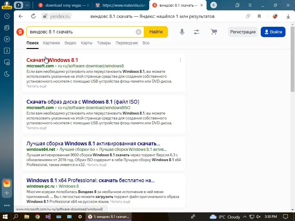Click the yandex.ru address field
Screen dimensions: 295x221
point(60,16)
